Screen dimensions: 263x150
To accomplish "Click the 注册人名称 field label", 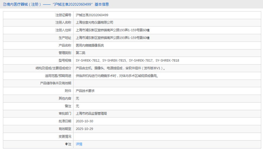I will click(63, 22).
